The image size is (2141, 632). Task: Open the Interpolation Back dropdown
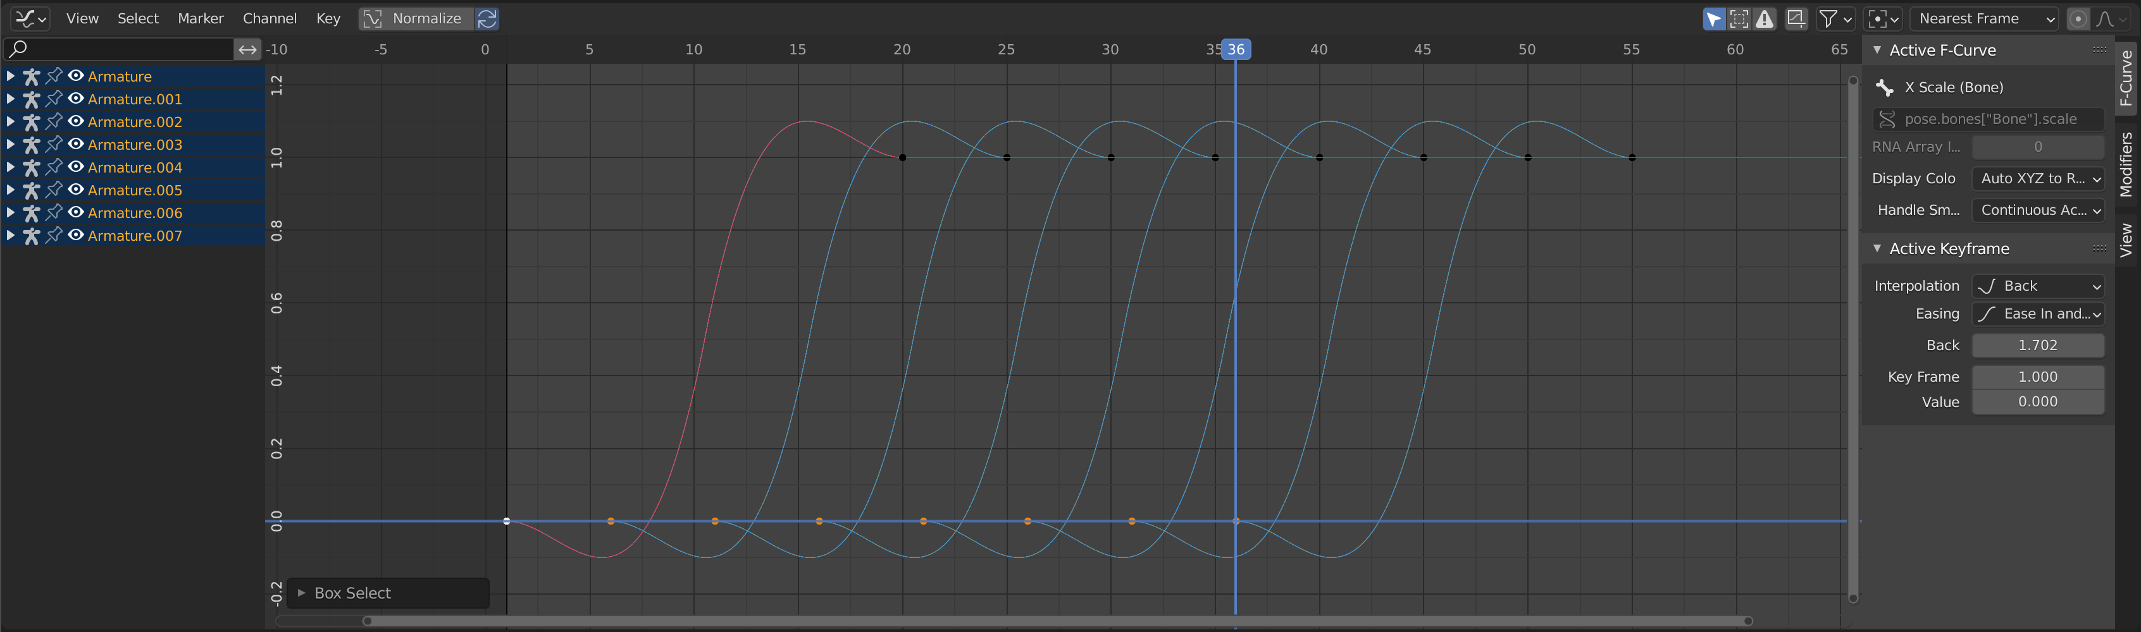click(2038, 286)
